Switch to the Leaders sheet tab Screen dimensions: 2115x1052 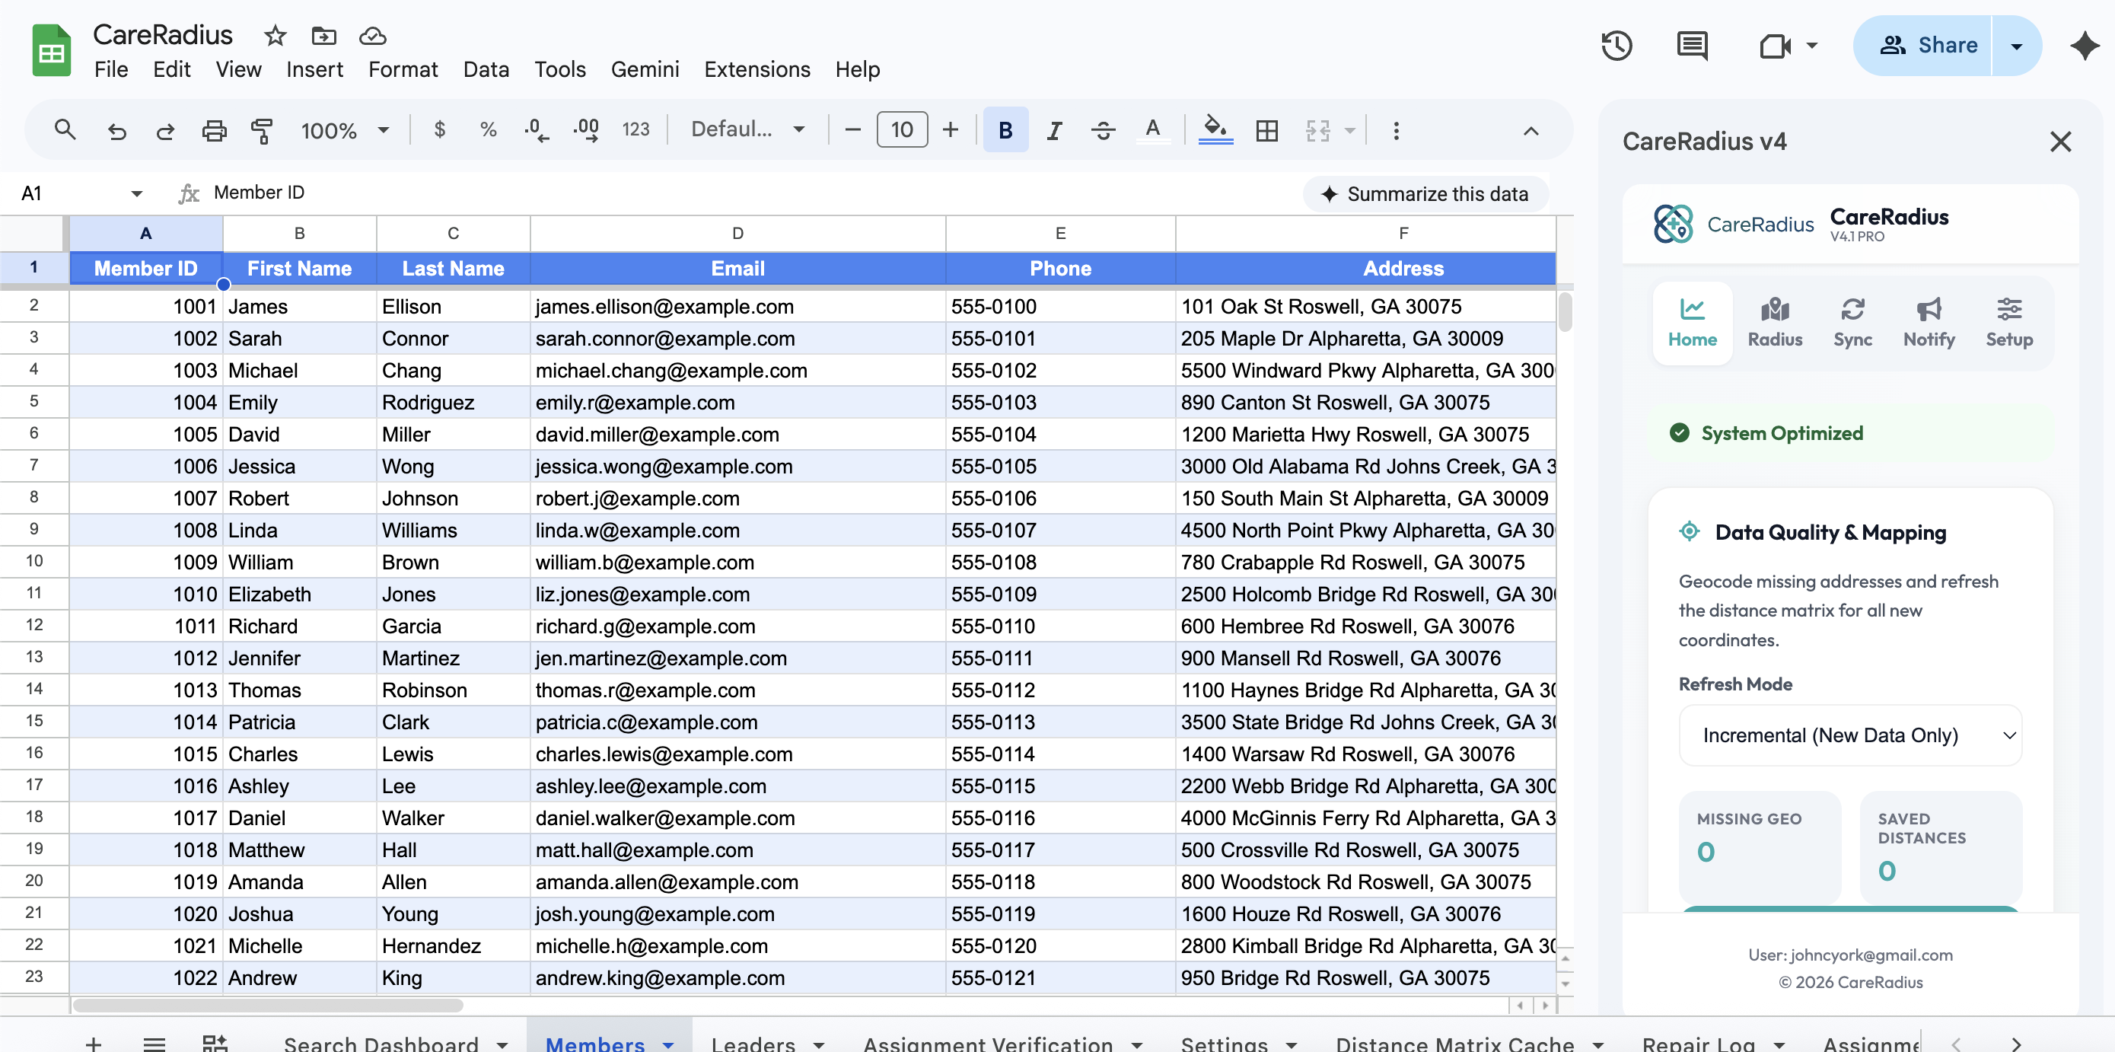[x=752, y=1043]
